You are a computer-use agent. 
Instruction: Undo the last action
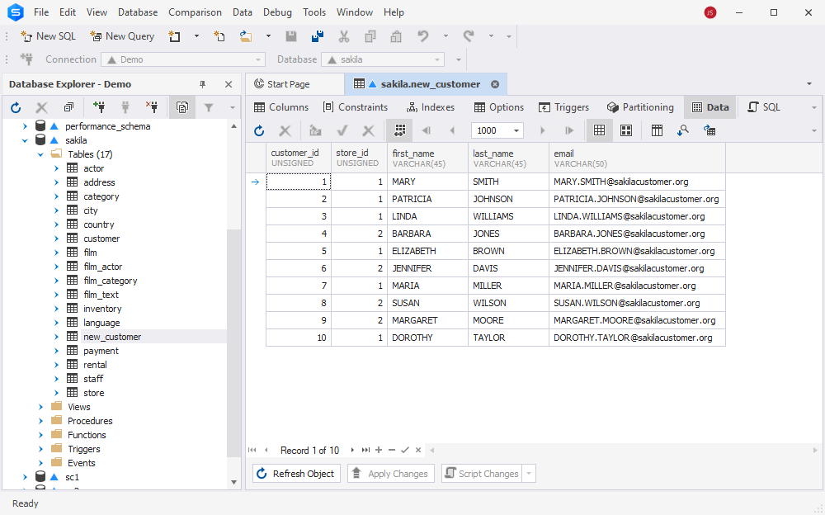point(422,36)
